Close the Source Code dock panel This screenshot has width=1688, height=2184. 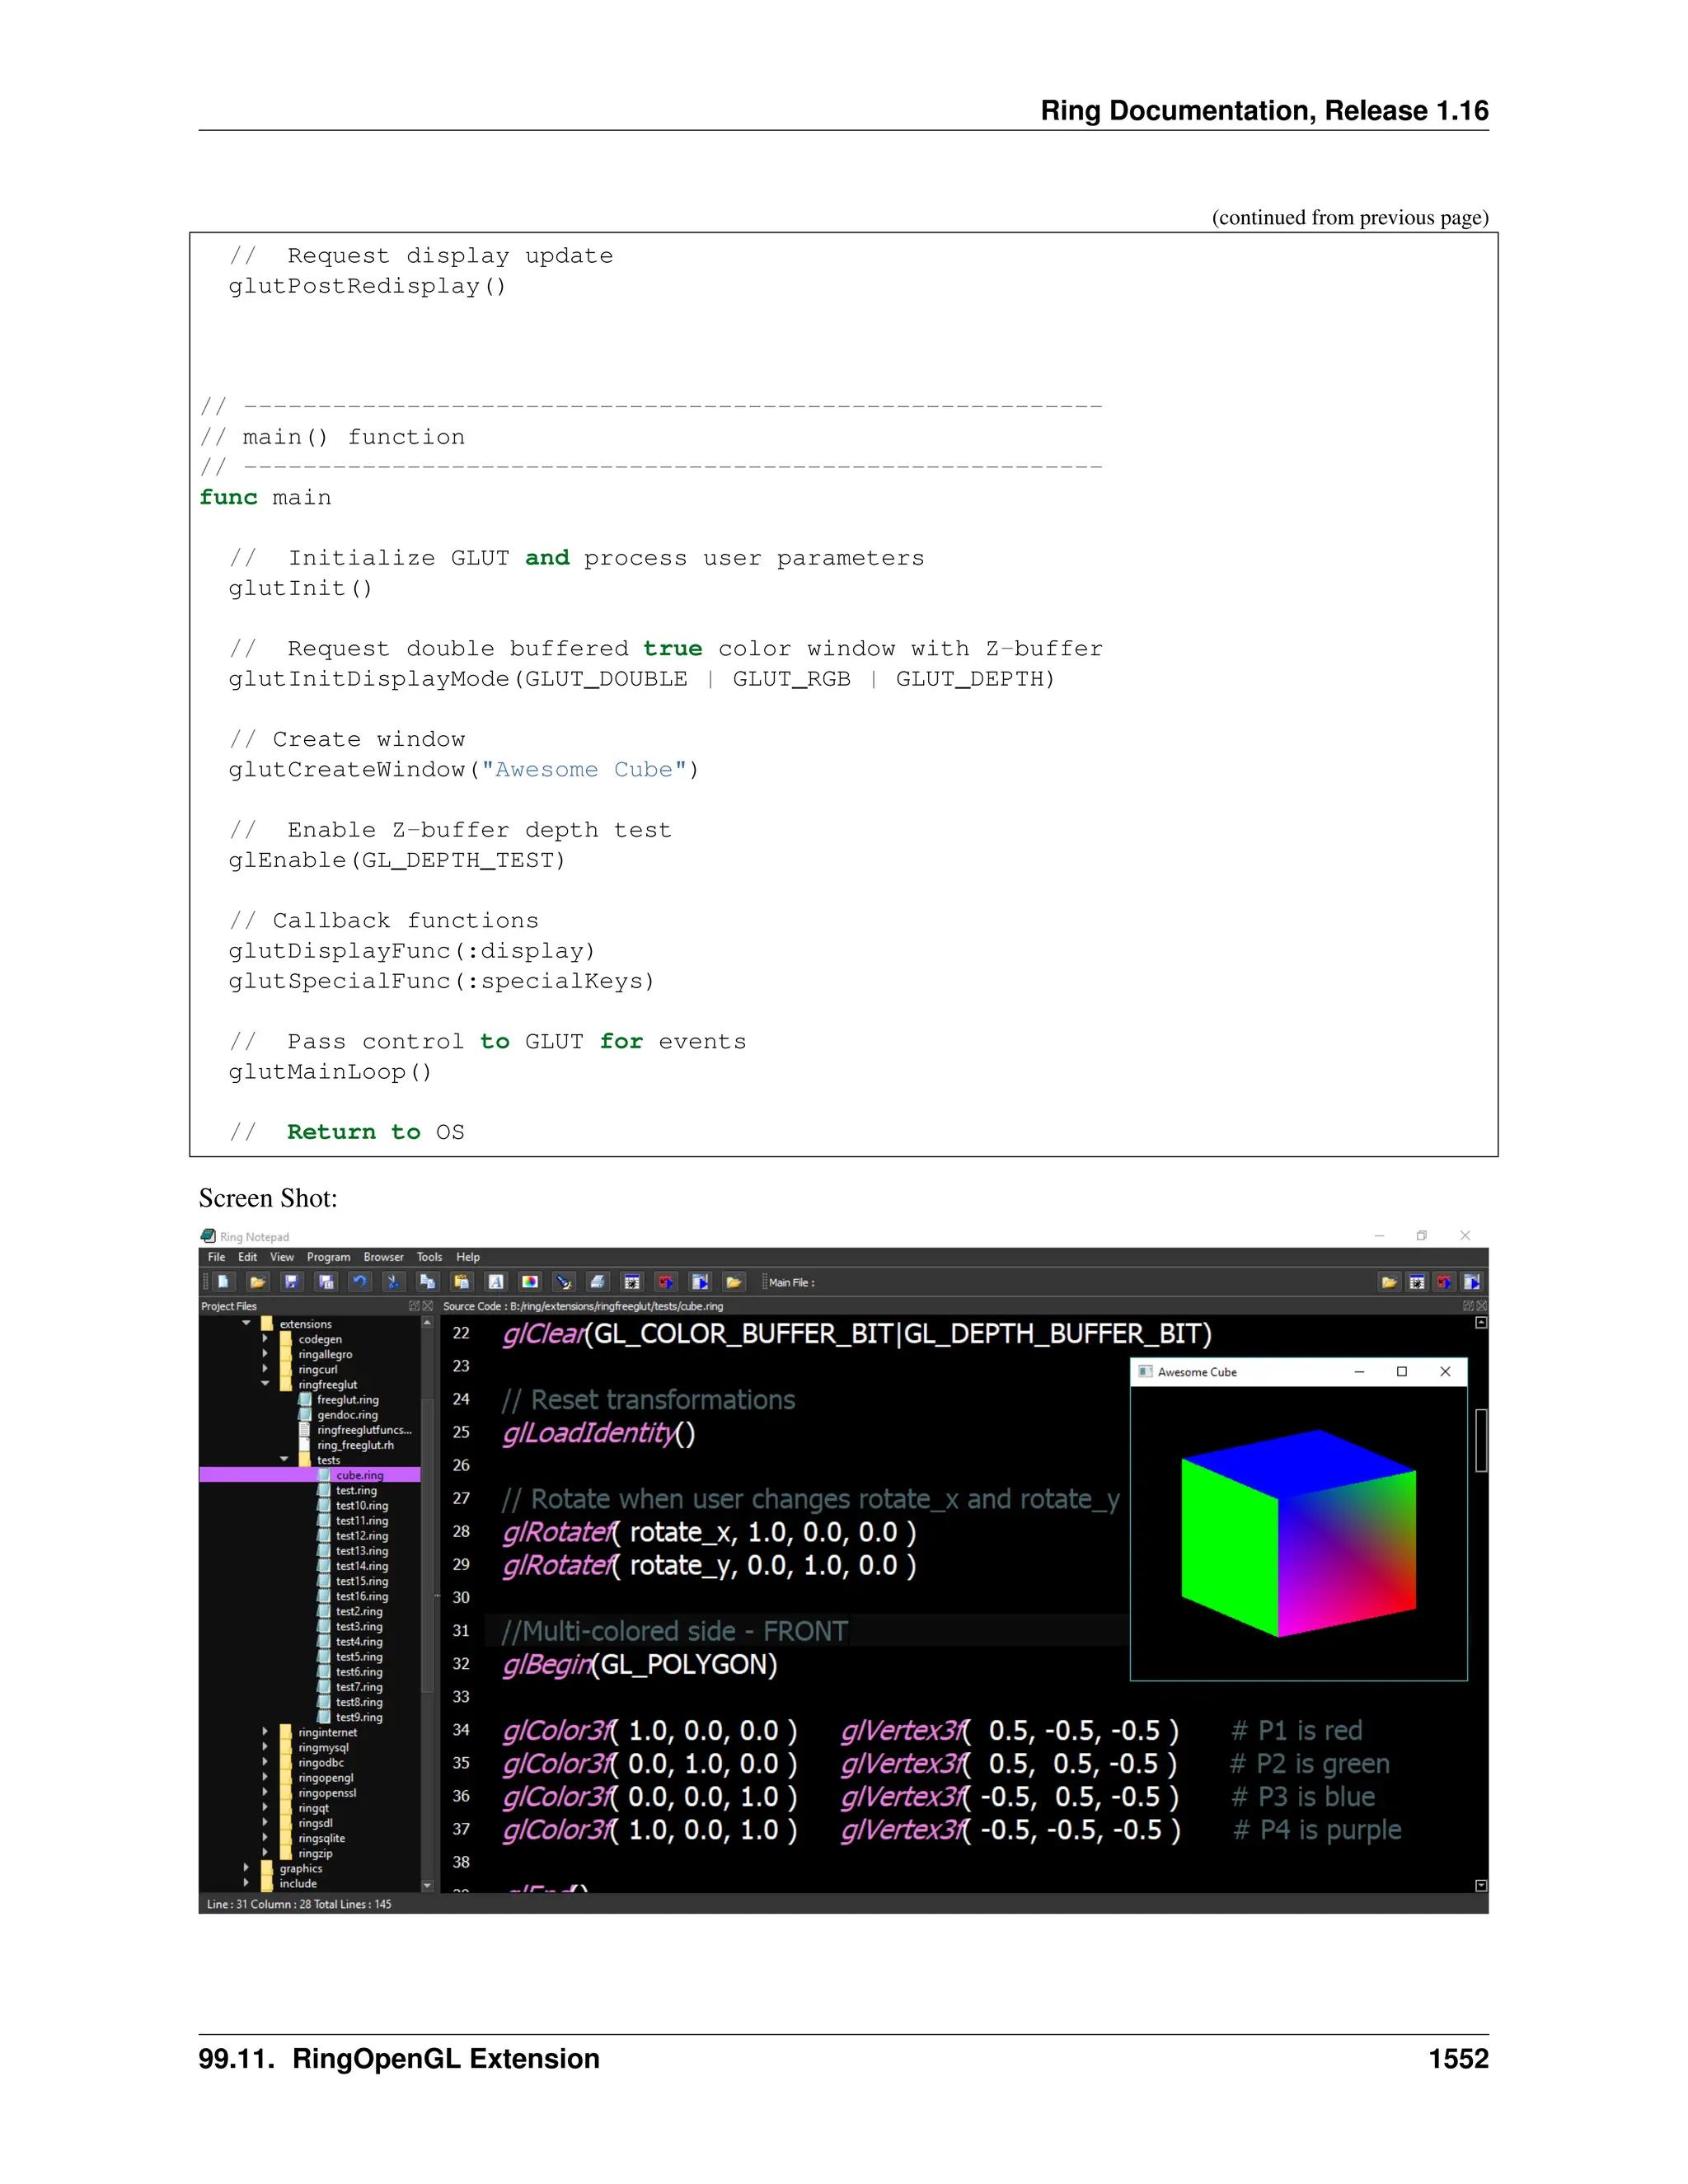1482,1306
